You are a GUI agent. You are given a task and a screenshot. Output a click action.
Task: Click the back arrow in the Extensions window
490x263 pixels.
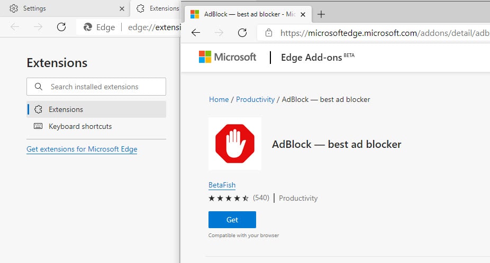[15, 27]
